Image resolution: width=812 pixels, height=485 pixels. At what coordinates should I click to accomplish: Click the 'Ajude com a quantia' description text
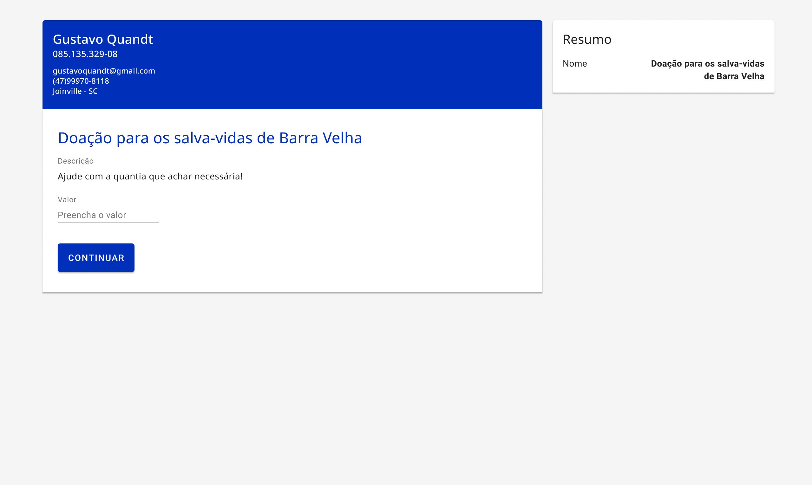150,177
